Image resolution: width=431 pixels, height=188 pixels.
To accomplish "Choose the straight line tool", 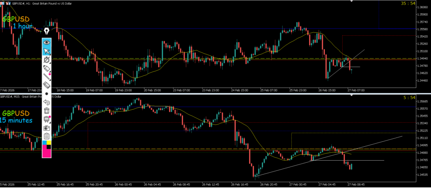I will (x=47, y=77).
